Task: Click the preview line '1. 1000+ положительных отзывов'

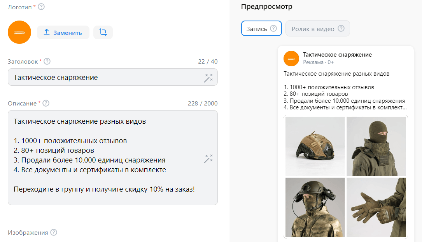Action: click(x=329, y=87)
